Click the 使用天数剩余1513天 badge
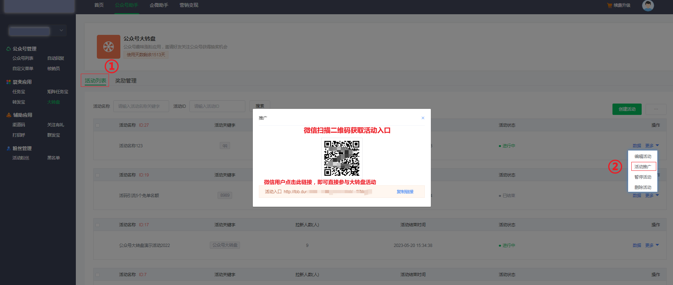 coord(146,54)
